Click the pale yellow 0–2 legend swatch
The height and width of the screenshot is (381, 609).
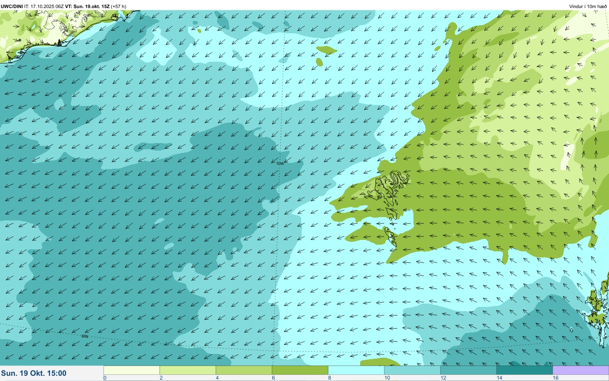tap(131, 370)
